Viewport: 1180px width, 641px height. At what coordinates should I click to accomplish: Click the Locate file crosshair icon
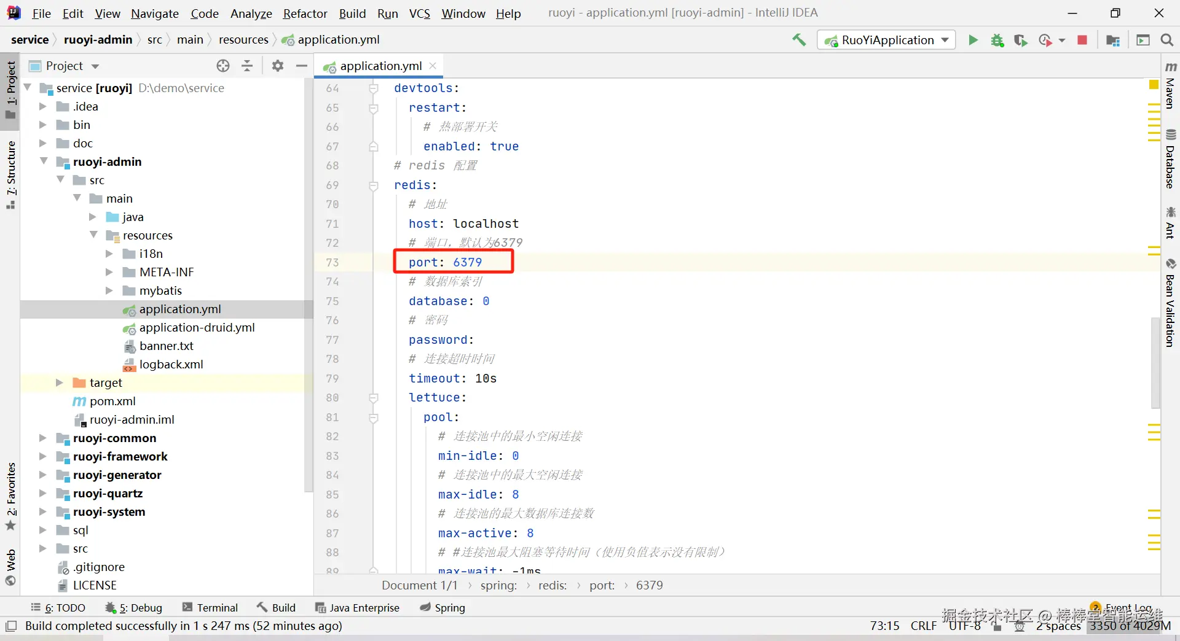(223, 66)
